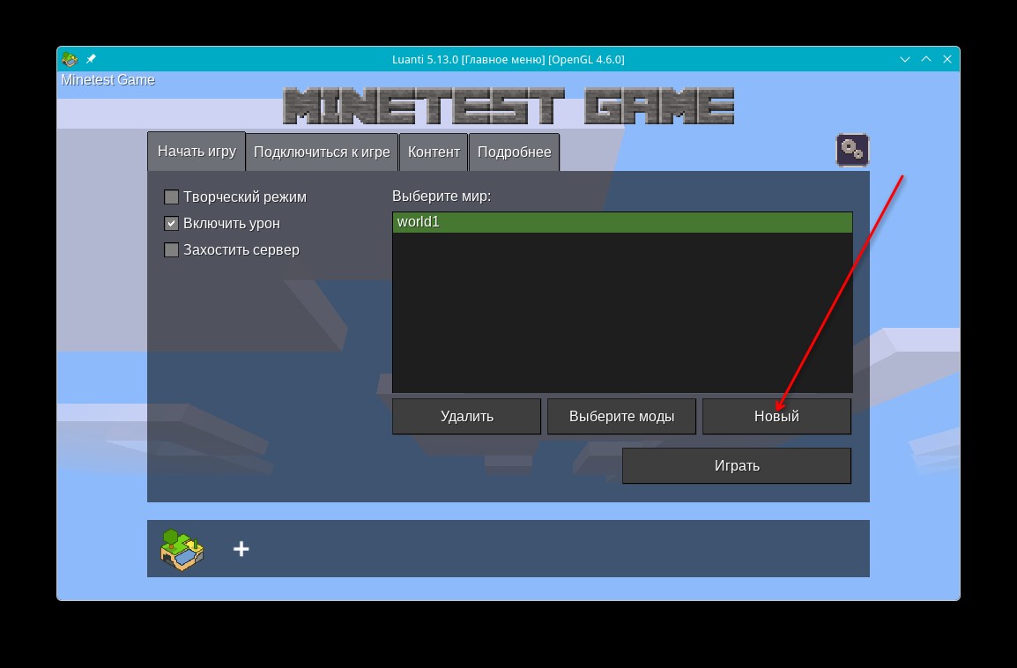Switch to the Начать игру tab
The image size is (1017, 668).
coord(197,151)
